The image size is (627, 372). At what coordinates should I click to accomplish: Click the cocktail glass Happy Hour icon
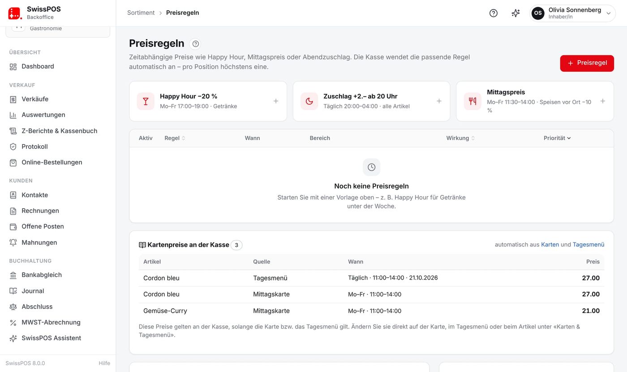(x=146, y=101)
